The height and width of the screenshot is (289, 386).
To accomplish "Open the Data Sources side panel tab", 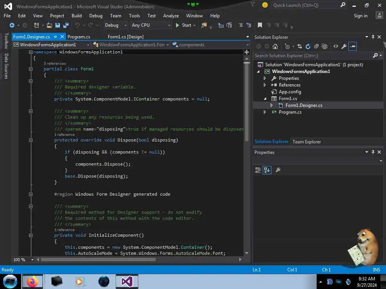I will 6,66.
